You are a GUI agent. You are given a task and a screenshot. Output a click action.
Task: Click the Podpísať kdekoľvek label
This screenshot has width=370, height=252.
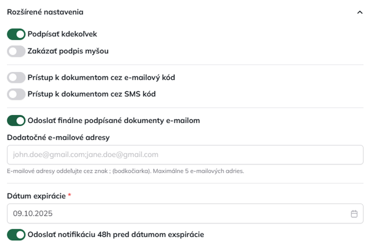coord(62,34)
